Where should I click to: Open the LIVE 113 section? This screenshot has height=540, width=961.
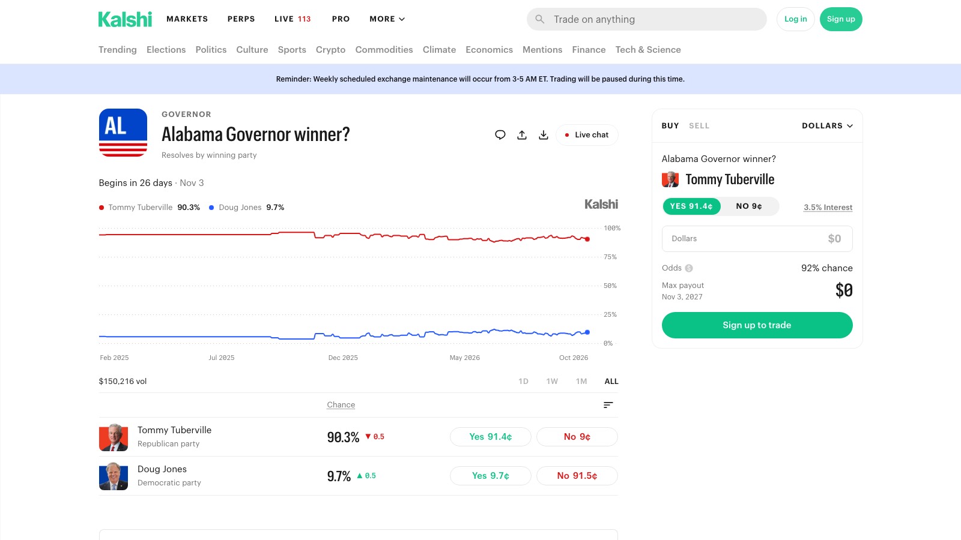coord(293,19)
